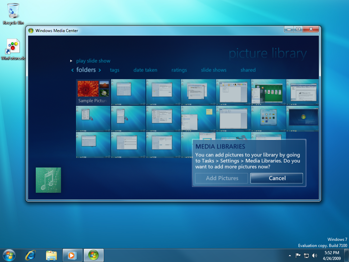Open the Action Center flag icon
Screen dimensions: 349x262
298,256
